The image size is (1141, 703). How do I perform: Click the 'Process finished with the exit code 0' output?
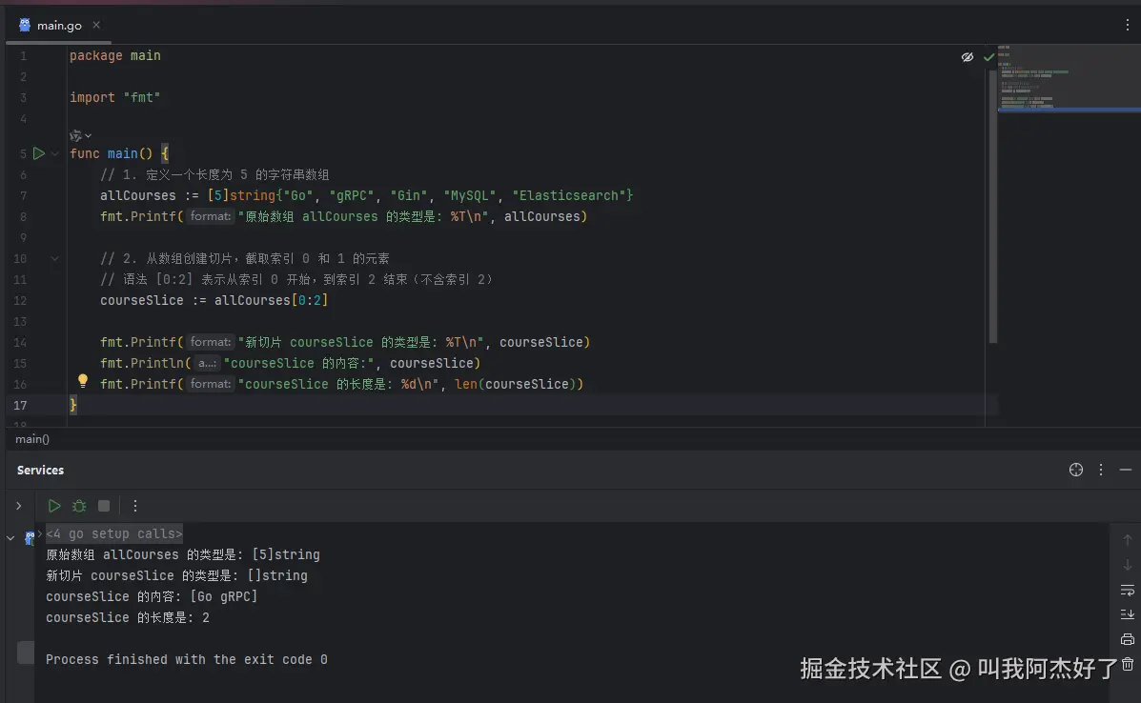(x=186, y=659)
